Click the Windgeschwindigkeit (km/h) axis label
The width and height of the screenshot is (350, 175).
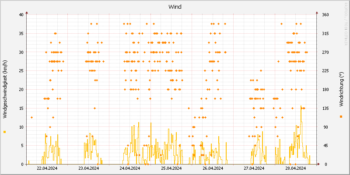(5, 89)
